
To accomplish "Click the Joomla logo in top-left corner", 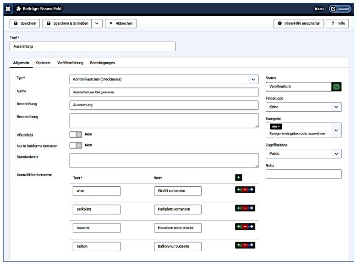I will pyautogui.click(x=8, y=9).
